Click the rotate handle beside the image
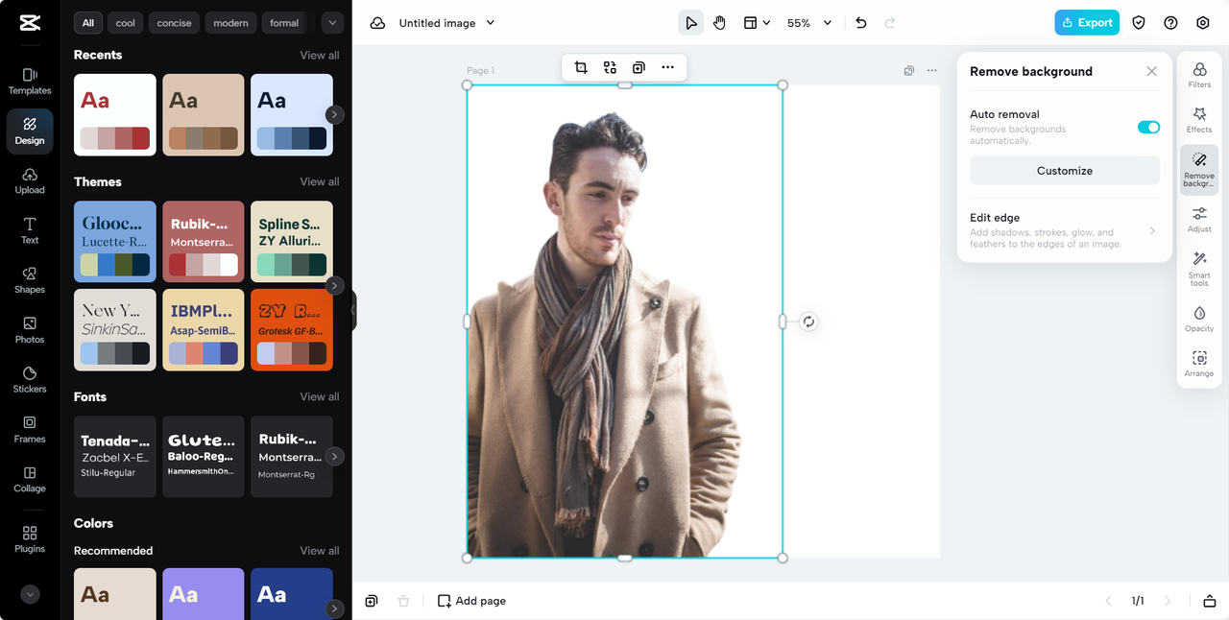 808,322
